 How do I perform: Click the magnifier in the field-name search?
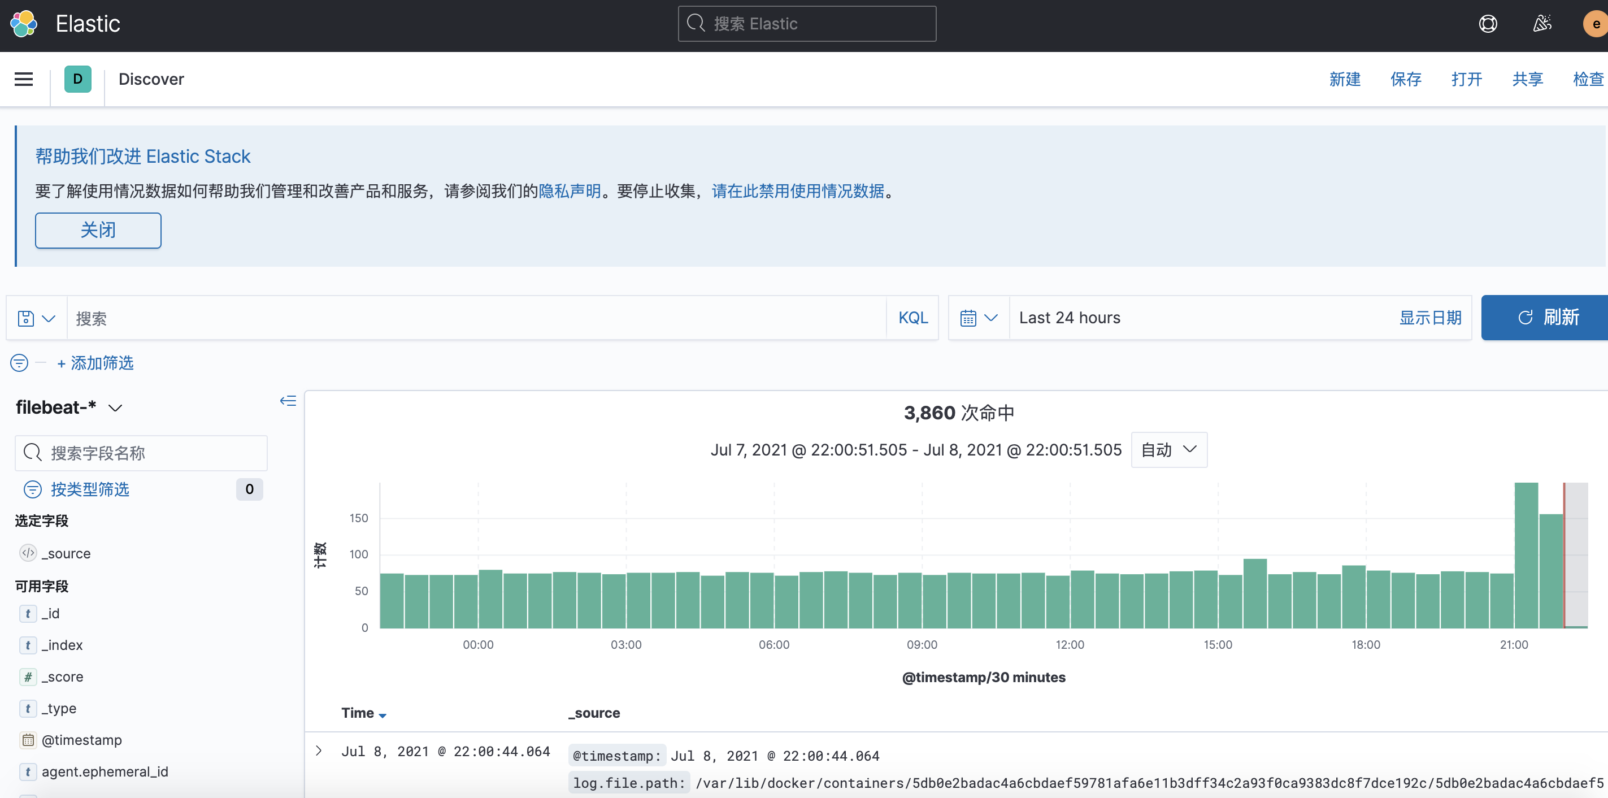(32, 453)
